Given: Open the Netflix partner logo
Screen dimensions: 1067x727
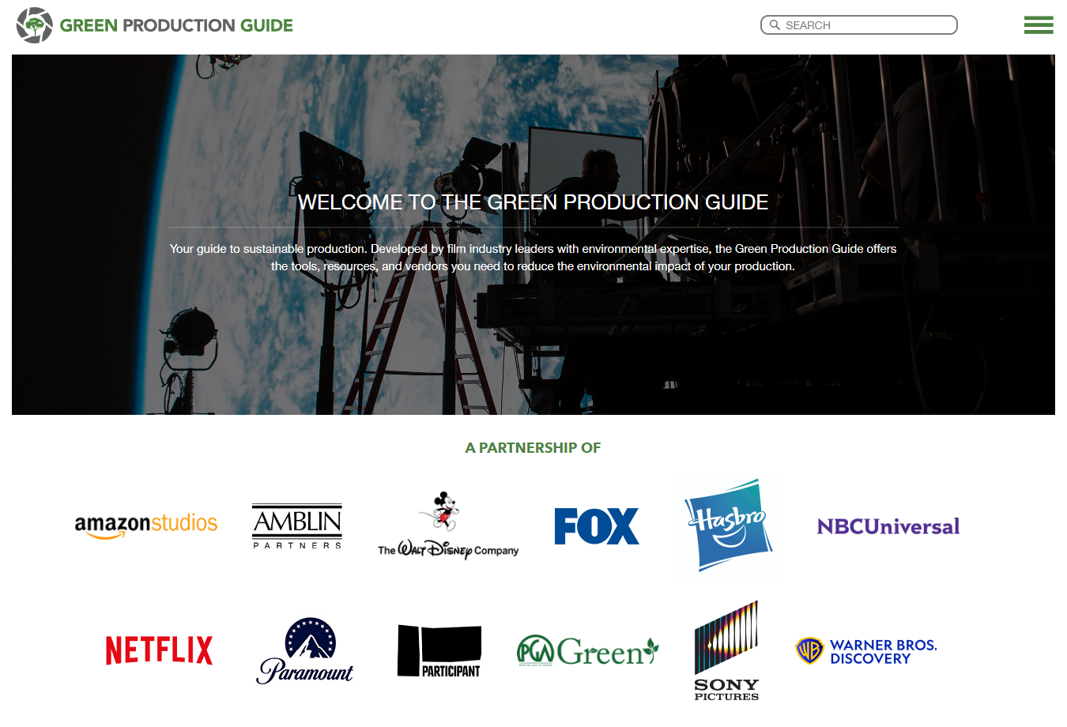Looking at the screenshot, I should [x=159, y=650].
